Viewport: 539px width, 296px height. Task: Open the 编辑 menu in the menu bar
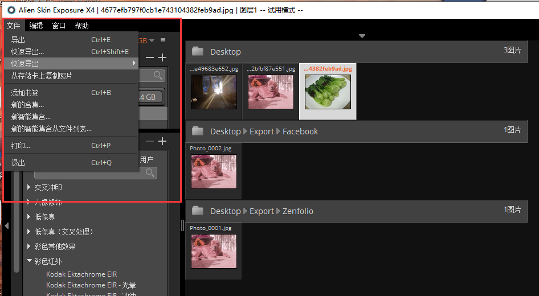tap(36, 26)
